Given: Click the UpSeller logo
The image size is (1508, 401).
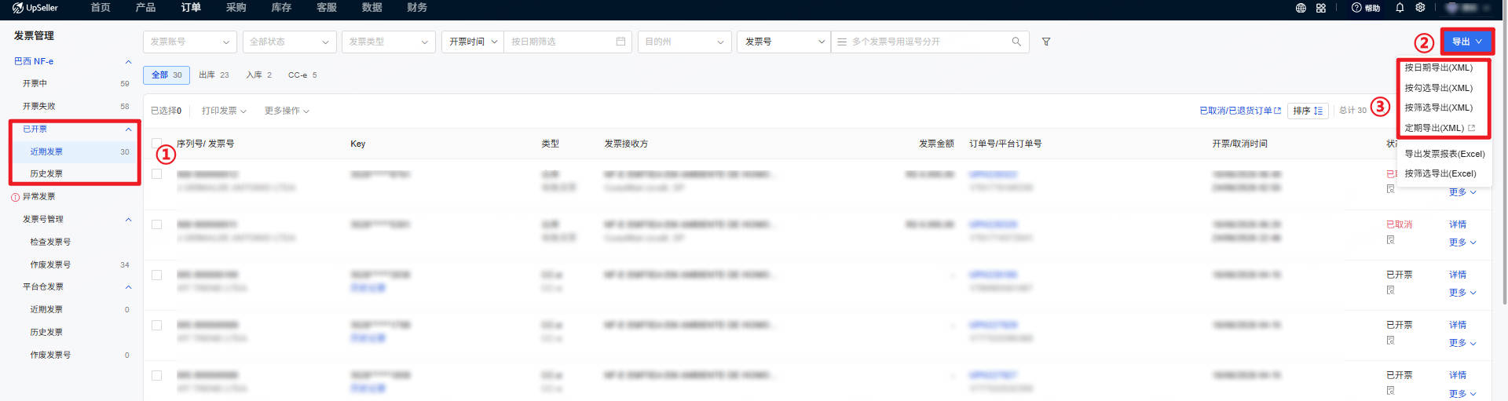Looking at the screenshot, I should coord(35,8).
